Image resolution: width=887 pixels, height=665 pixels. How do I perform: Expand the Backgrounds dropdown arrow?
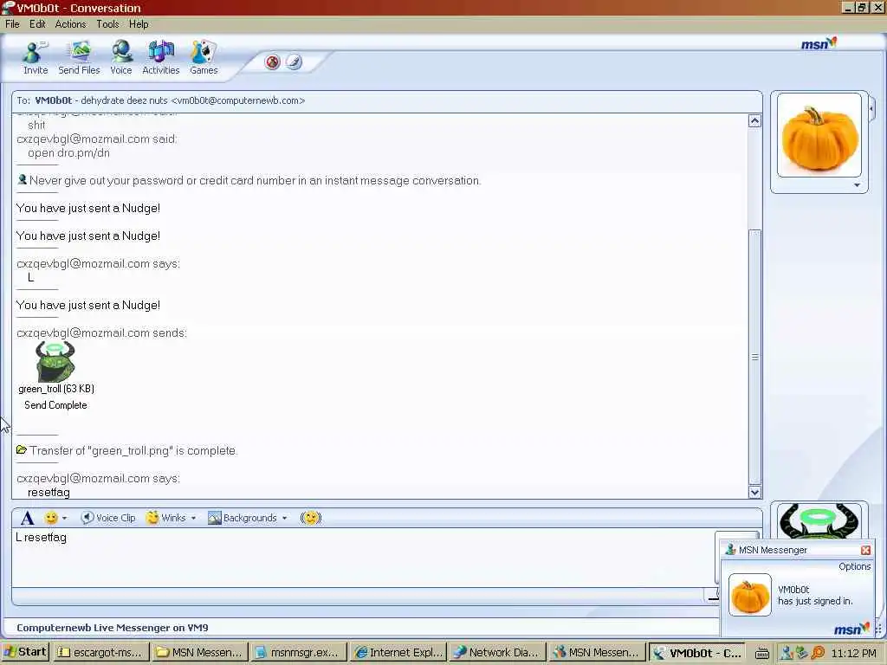pos(284,518)
